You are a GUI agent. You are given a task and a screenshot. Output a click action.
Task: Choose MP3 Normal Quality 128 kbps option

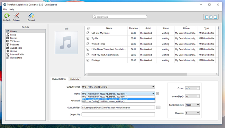click(x=118, y=99)
